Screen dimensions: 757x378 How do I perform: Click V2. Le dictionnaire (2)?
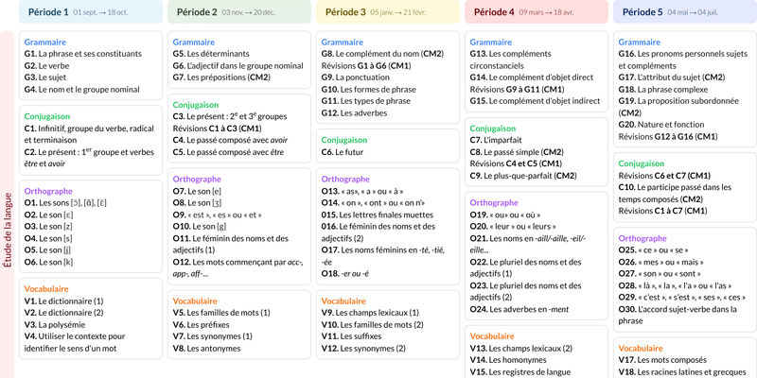(63, 313)
